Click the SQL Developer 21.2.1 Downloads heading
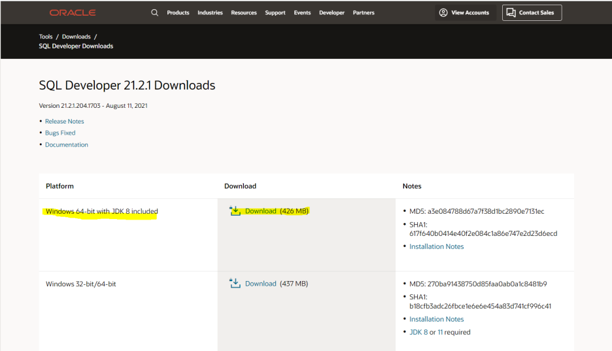The image size is (612, 351). point(127,85)
